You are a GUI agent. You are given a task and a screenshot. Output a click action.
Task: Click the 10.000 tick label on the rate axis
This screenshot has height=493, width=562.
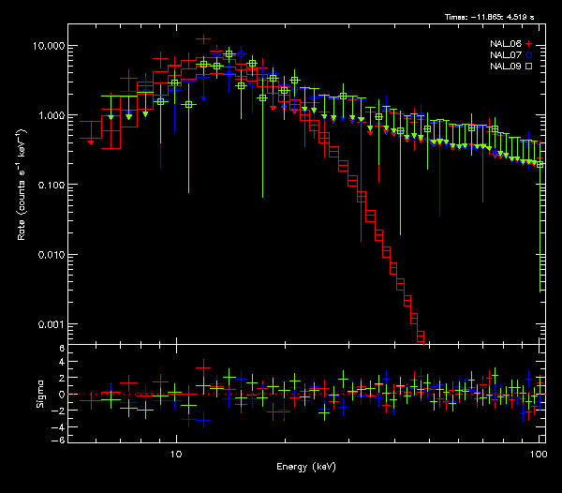pyautogui.click(x=49, y=46)
